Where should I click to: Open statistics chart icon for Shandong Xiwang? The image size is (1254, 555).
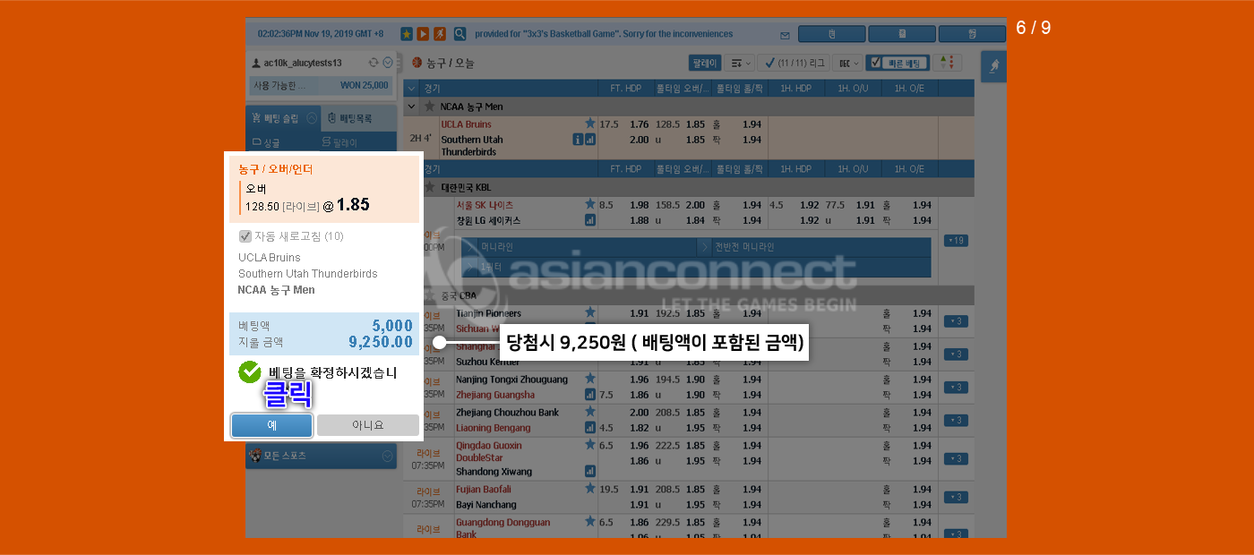pos(590,471)
